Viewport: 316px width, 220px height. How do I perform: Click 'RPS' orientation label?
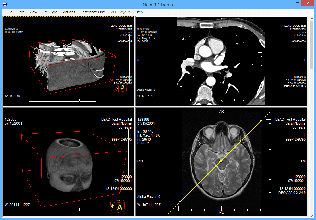[x=141, y=161]
